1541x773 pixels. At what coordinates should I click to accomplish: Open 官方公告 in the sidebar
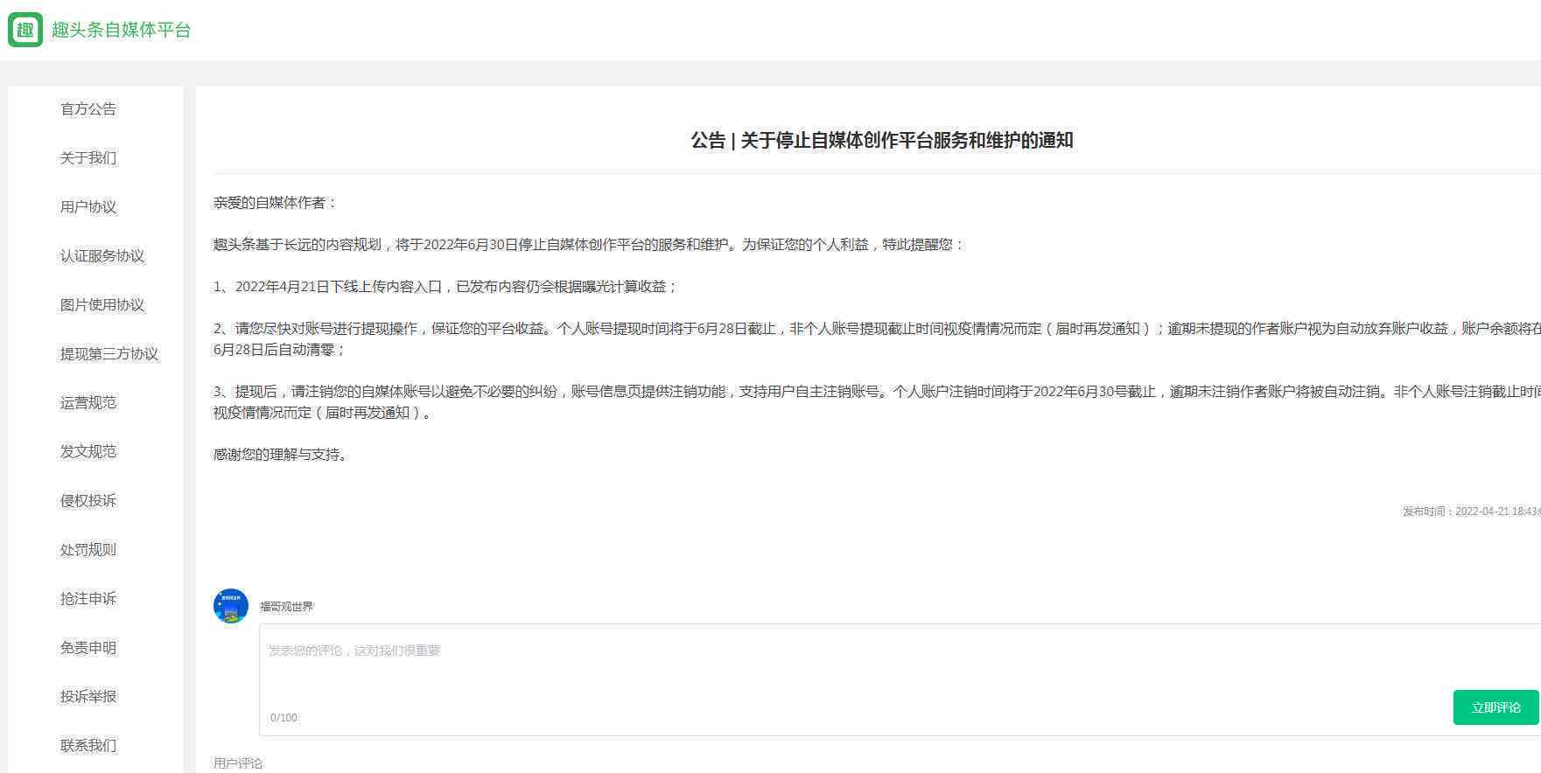tap(88, 109)
